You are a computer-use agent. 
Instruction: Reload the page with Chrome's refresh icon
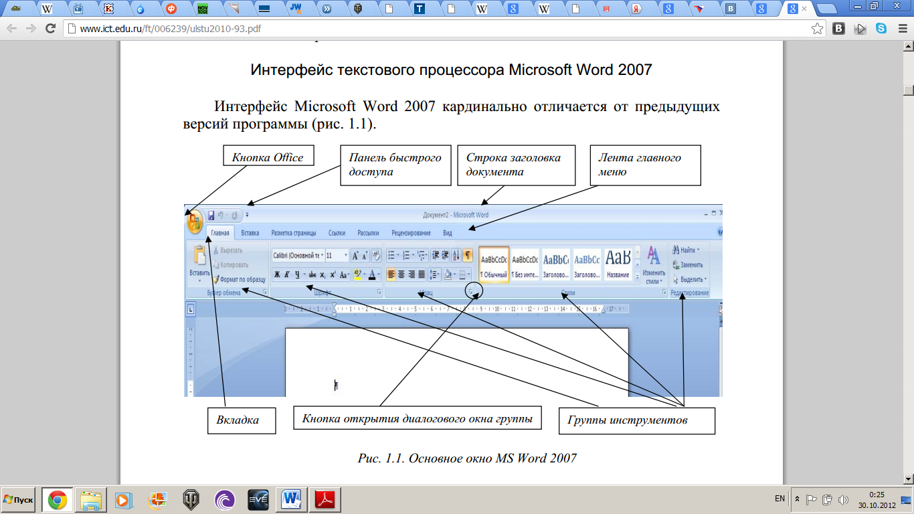pos(50,29)
